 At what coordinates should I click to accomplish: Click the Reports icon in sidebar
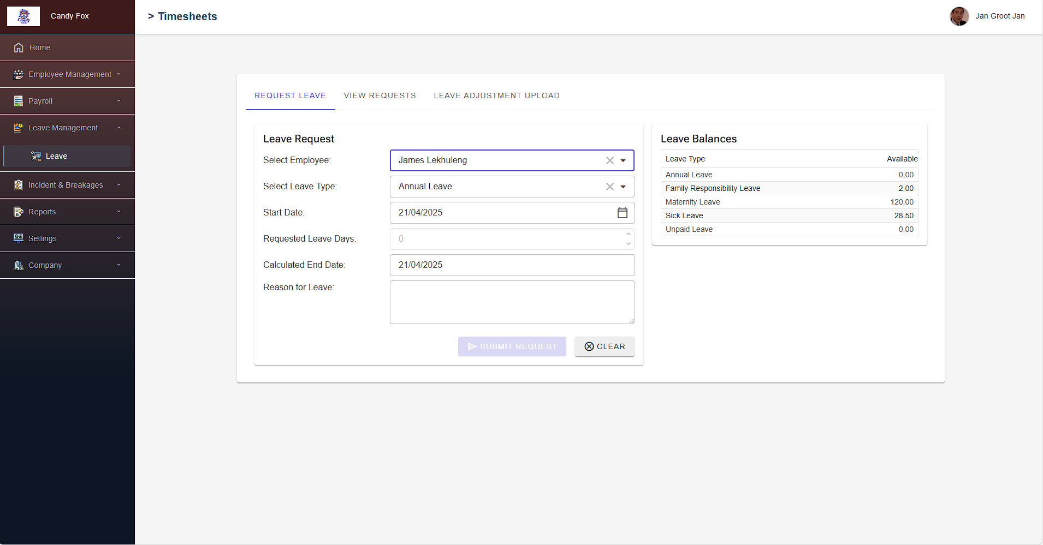tap(18, 211)
